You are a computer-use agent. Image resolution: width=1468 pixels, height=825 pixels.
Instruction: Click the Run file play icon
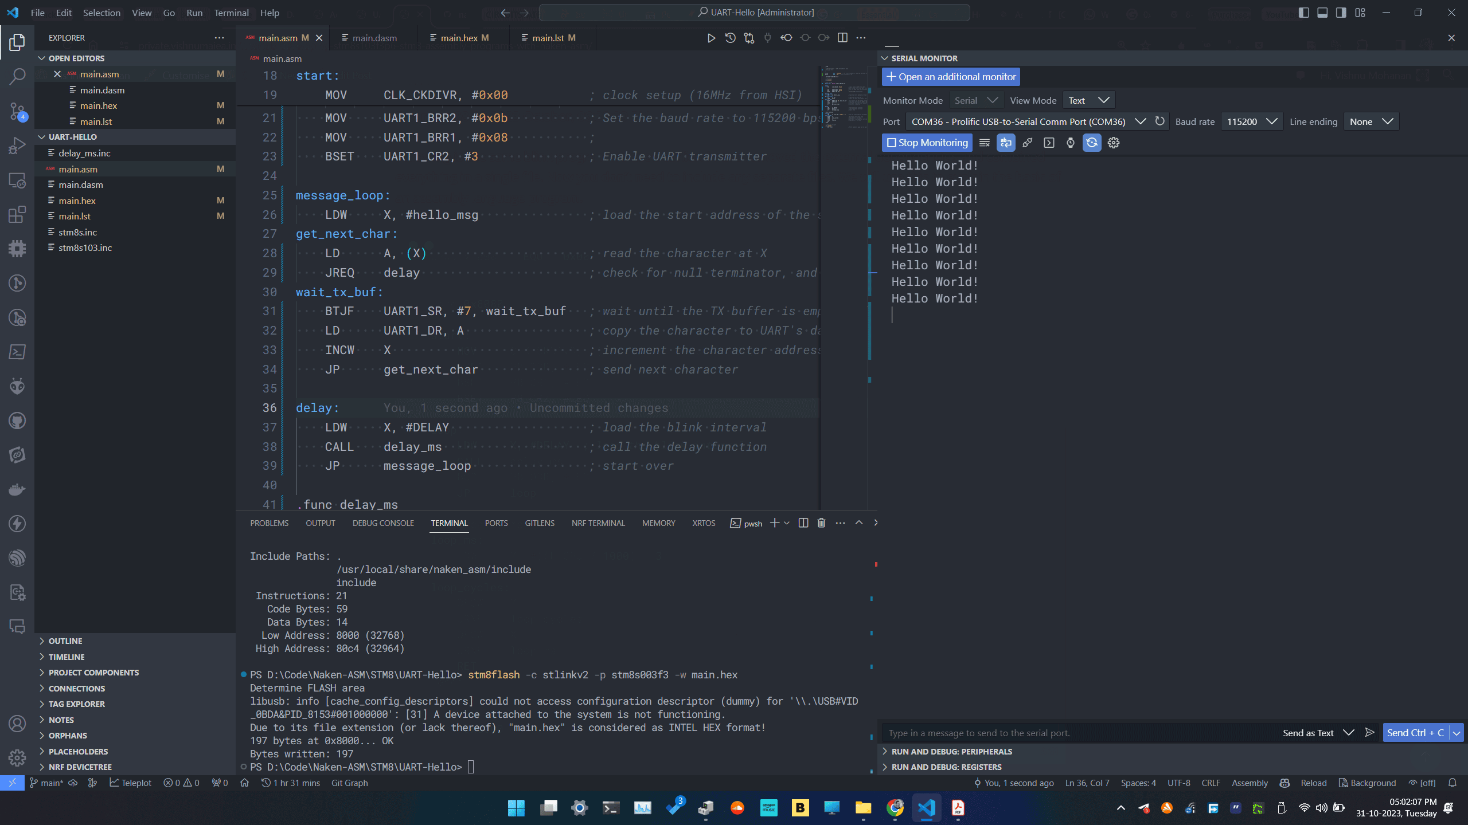click(x=710, y=38)
